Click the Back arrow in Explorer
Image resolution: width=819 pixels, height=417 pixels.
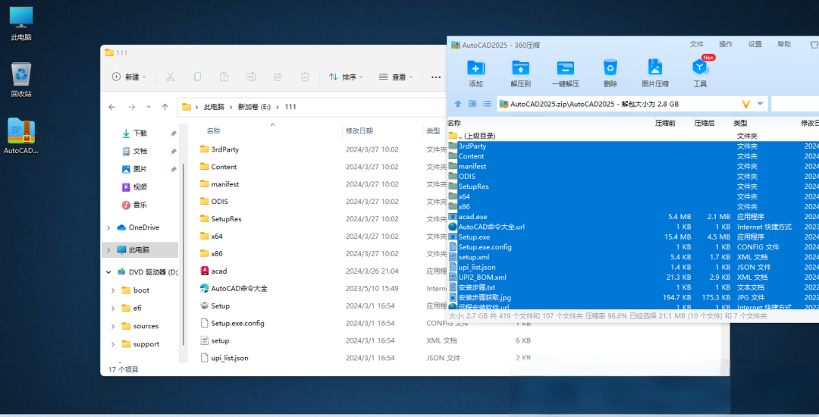[x=111, y=107]
